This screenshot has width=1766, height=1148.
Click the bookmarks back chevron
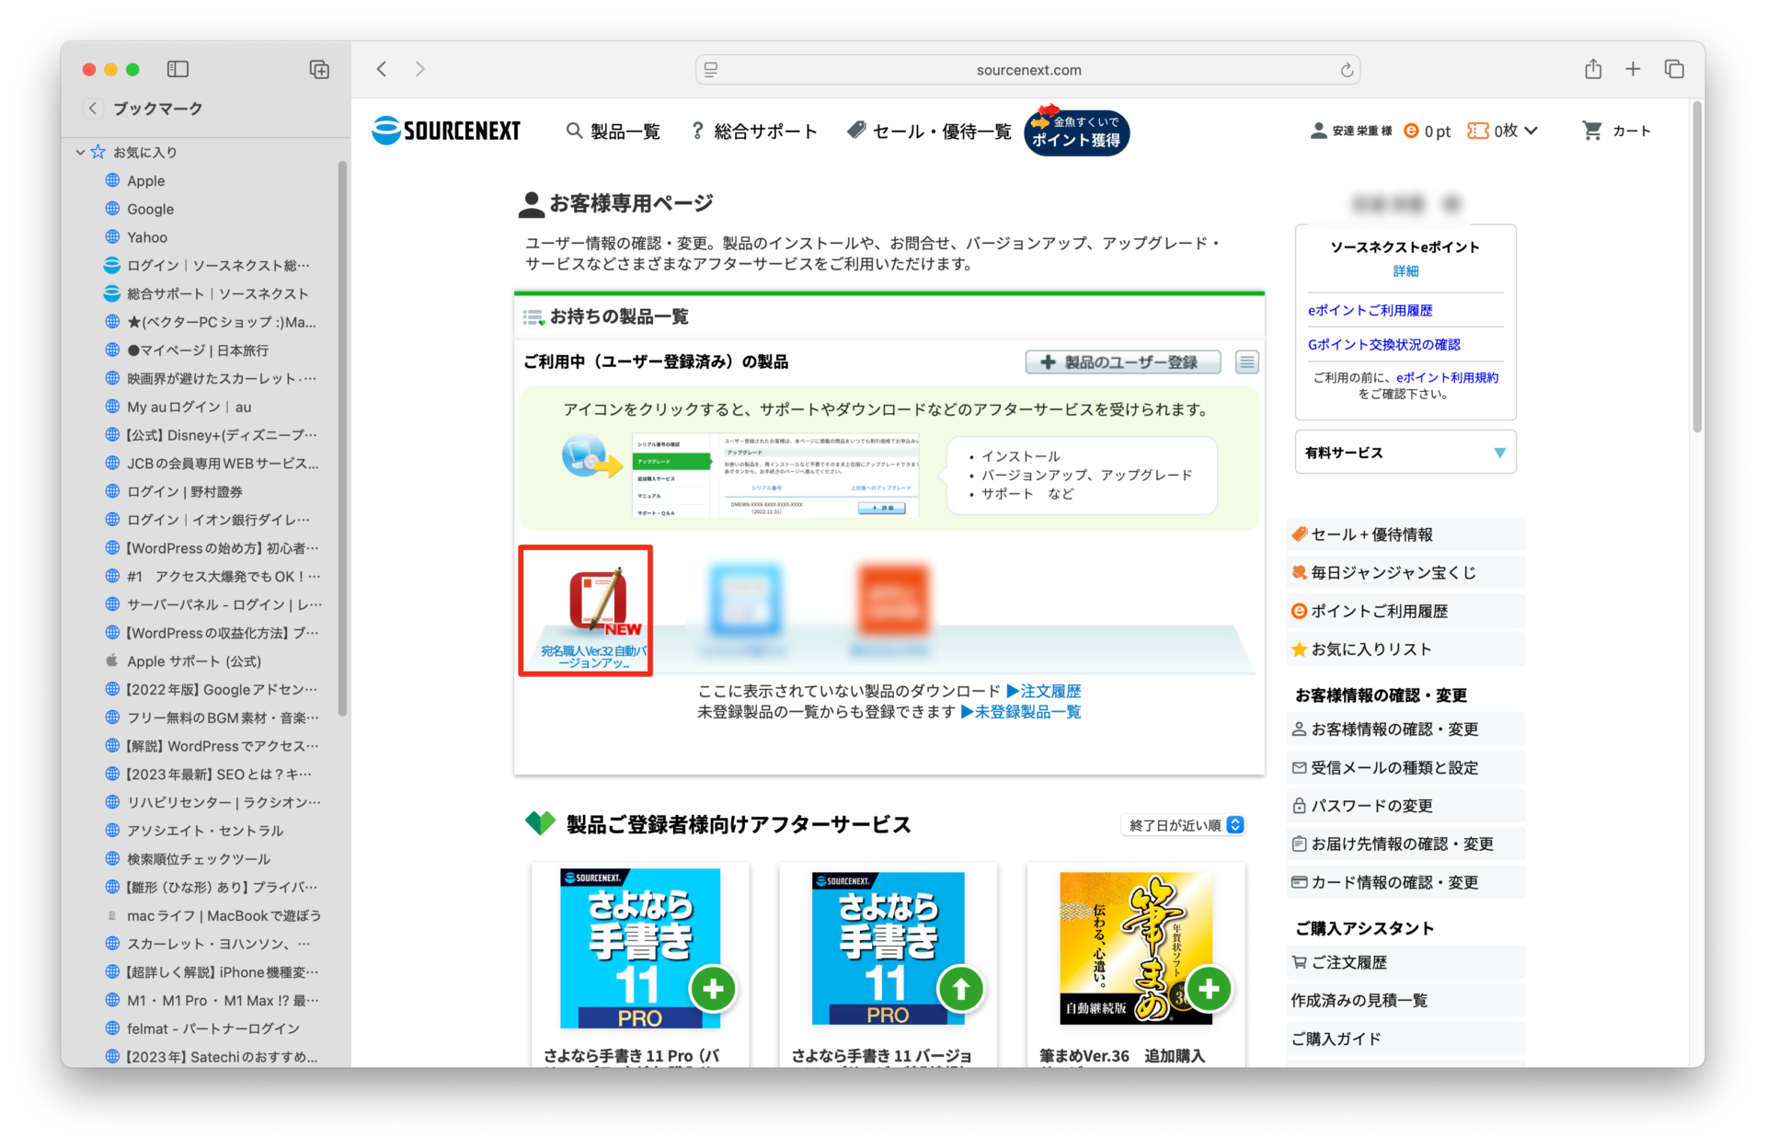(93, 109)
